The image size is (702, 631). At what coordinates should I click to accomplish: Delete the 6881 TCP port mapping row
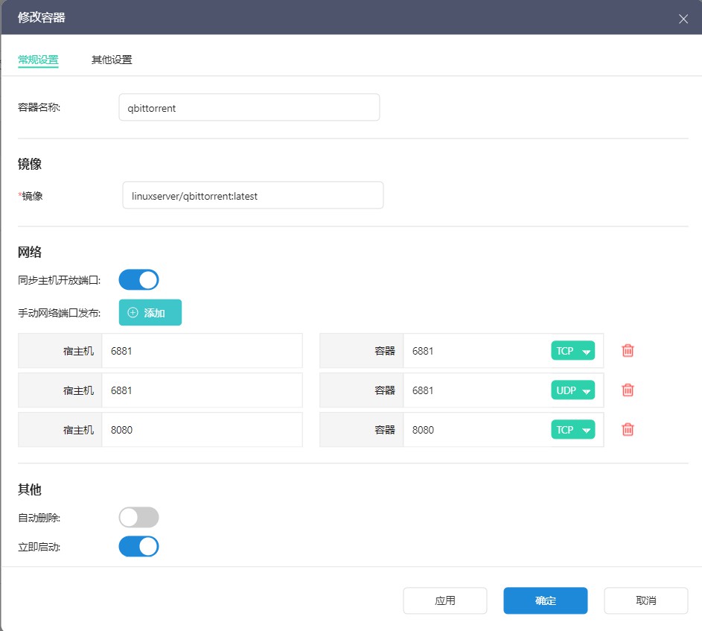(628, 351)
